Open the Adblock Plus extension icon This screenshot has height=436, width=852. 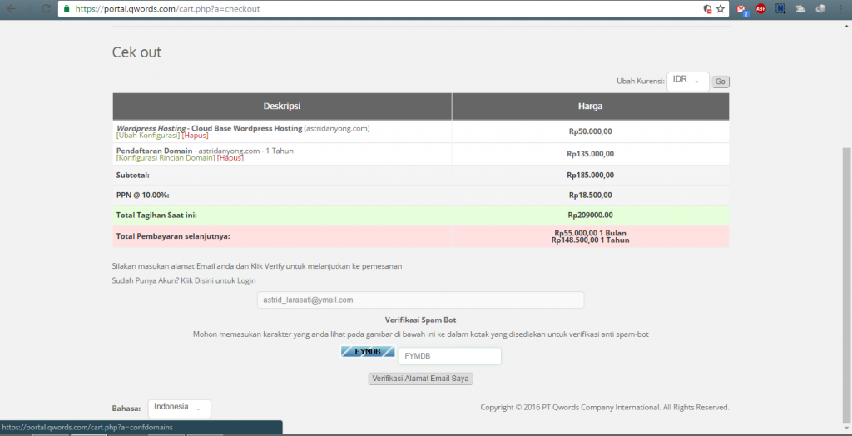[x=760, y=9]
